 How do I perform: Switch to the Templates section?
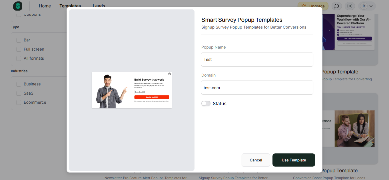[70, 6]
